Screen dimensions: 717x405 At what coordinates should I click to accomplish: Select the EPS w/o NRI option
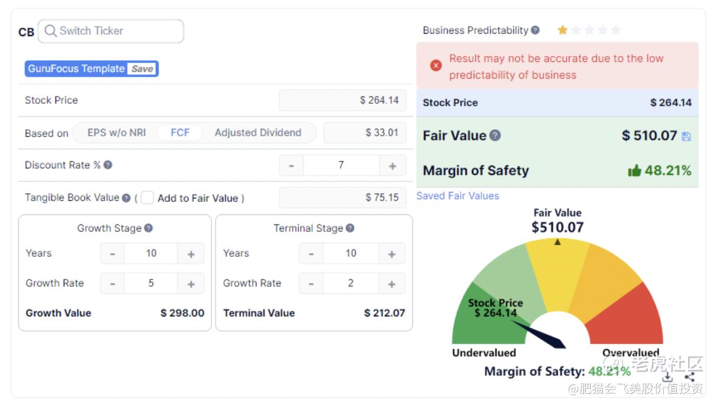[x=116, y=133]
